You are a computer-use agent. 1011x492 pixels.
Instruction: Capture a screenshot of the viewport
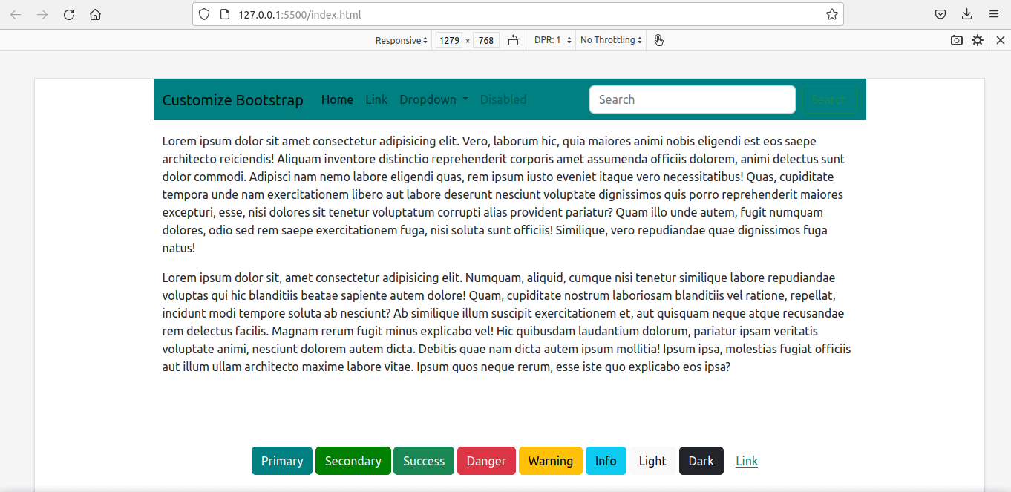(x=957, y=40)
